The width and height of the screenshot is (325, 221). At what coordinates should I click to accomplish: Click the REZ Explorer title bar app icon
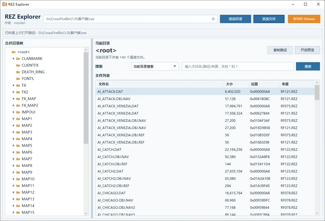[x=4, y=4]
